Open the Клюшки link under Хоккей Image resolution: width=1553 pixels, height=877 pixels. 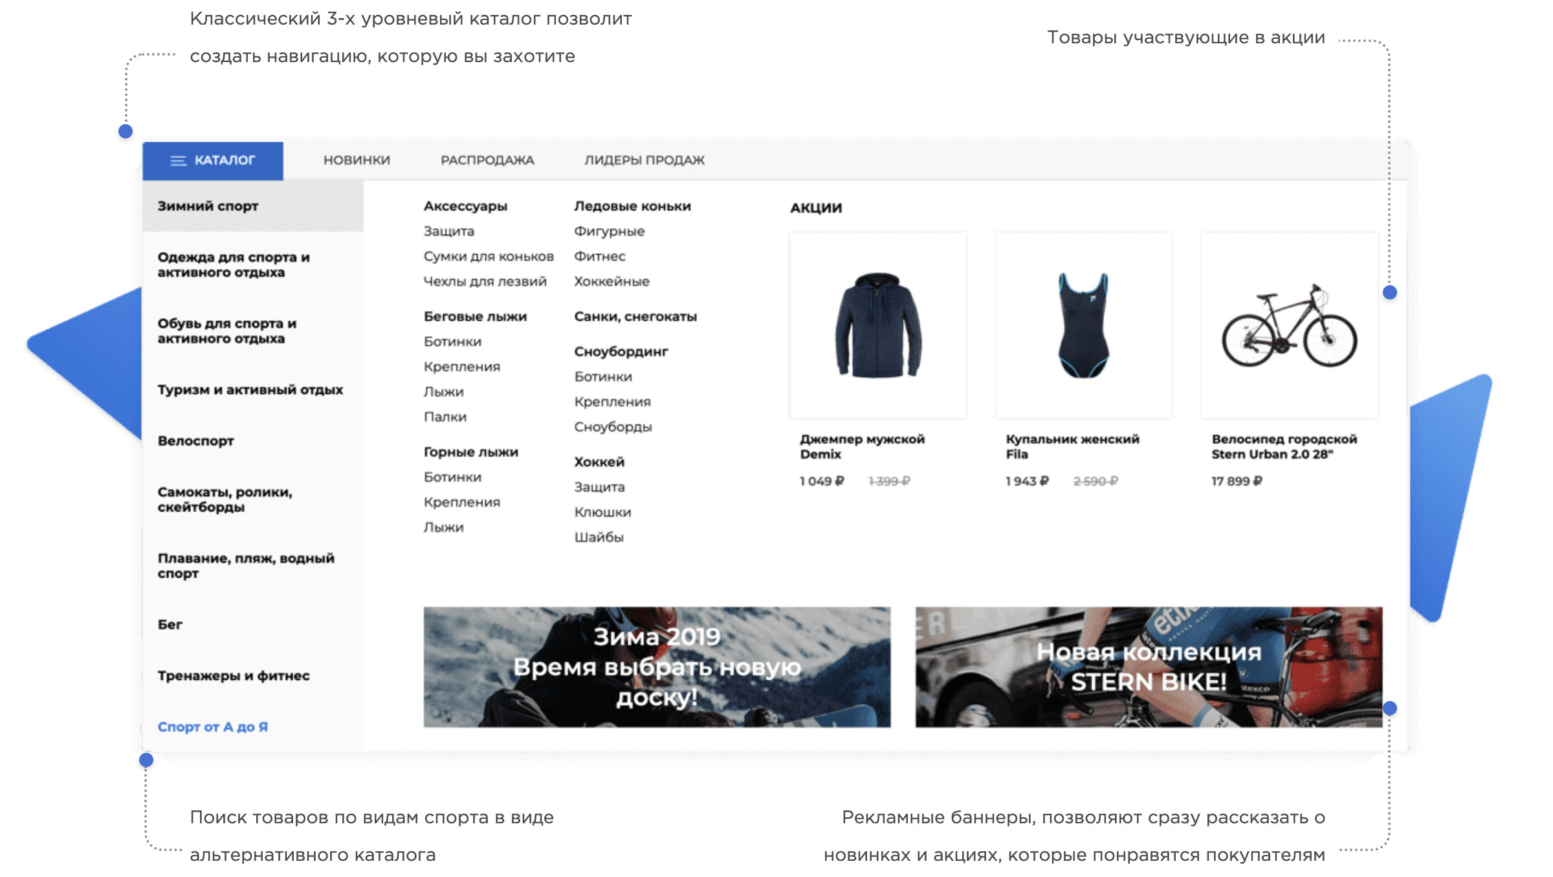(602, 512)
